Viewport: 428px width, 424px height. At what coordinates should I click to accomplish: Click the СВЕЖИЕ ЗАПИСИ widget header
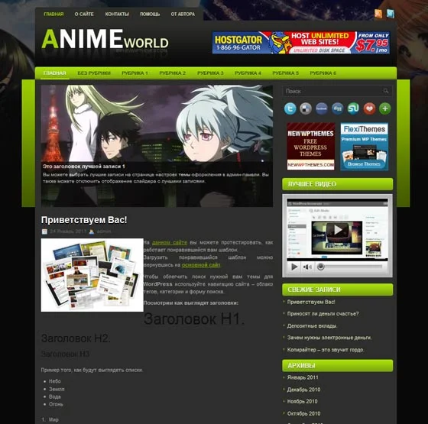click(338, 290)
